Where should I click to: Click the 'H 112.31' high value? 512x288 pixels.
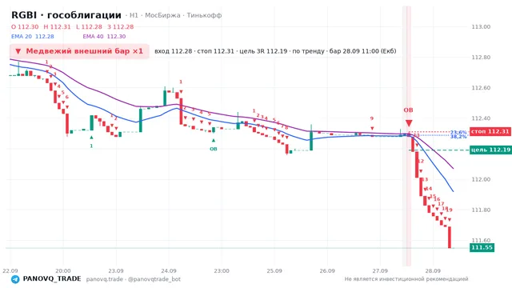pos(57,26)
